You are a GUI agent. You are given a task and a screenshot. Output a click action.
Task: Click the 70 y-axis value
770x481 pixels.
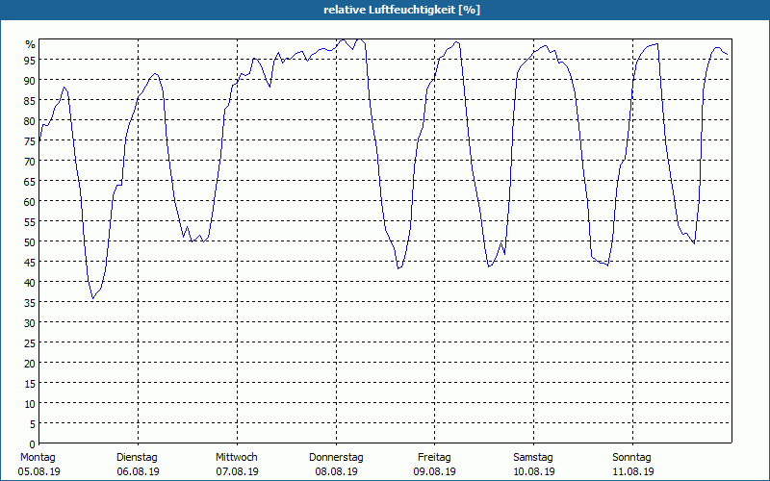click(30, 162)
